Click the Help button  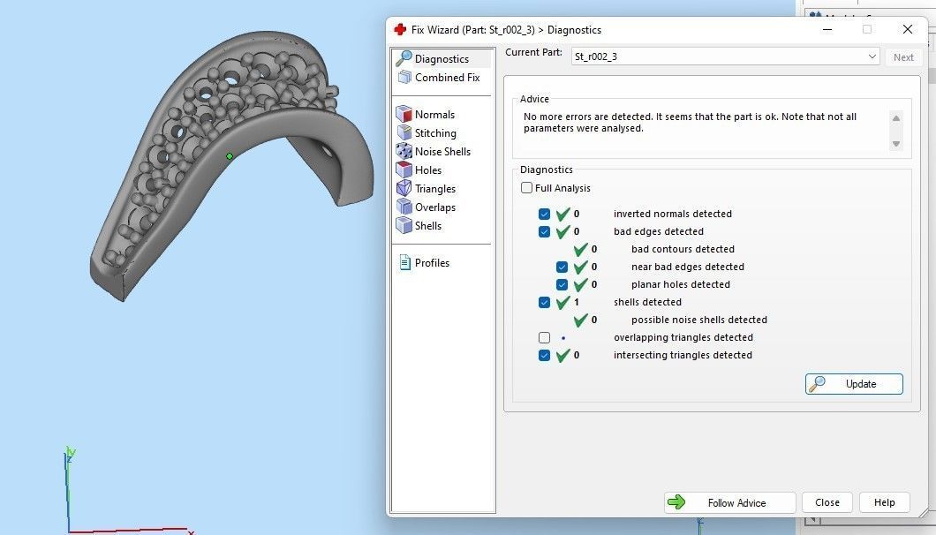[x=885, y=502]
